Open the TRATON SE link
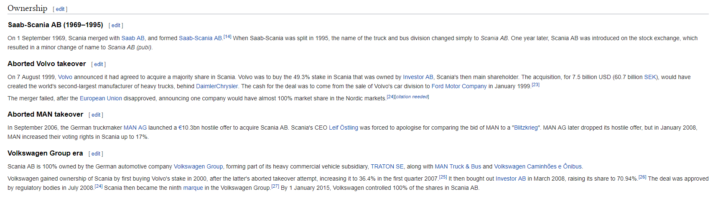This screenshot has width=713, height=199. (x=387, y=166)
